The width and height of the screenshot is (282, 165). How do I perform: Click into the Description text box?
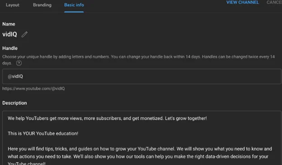(x=142, y=138)
